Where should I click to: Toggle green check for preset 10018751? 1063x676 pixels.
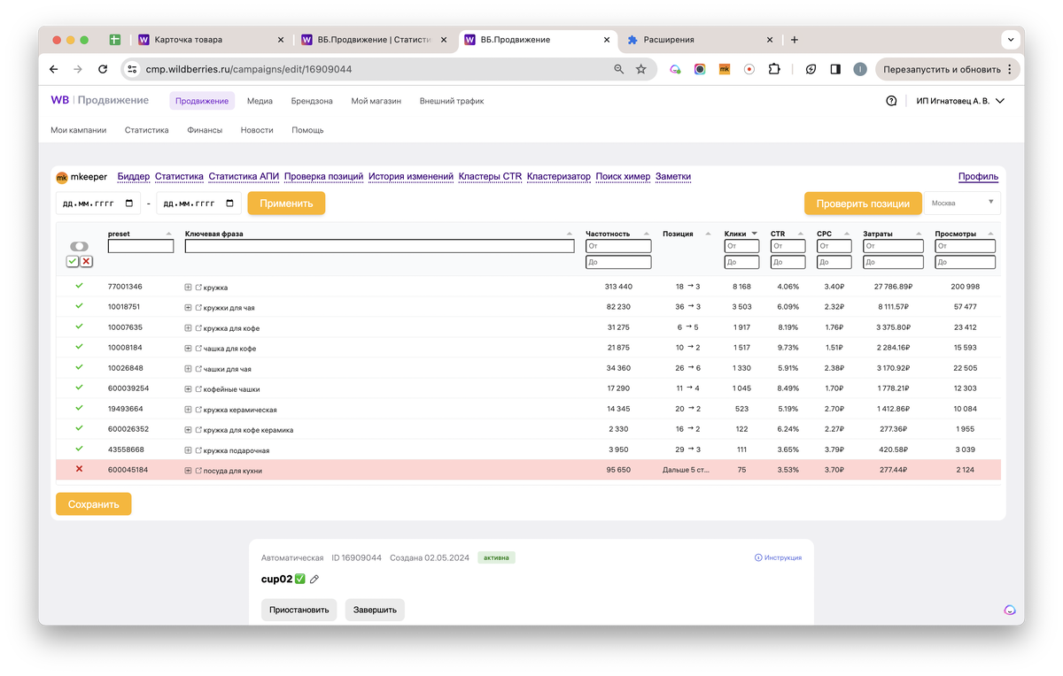pos(79,306)
